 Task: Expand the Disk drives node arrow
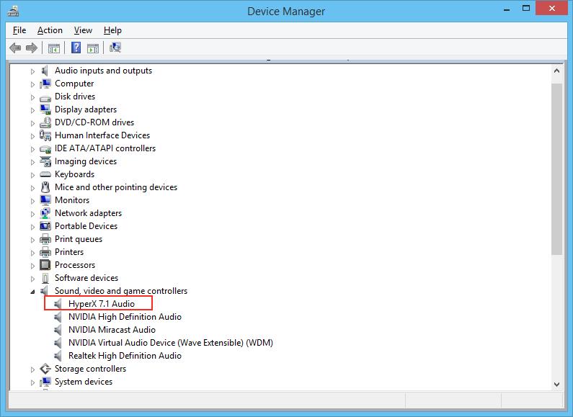click(x=32, y=97)
